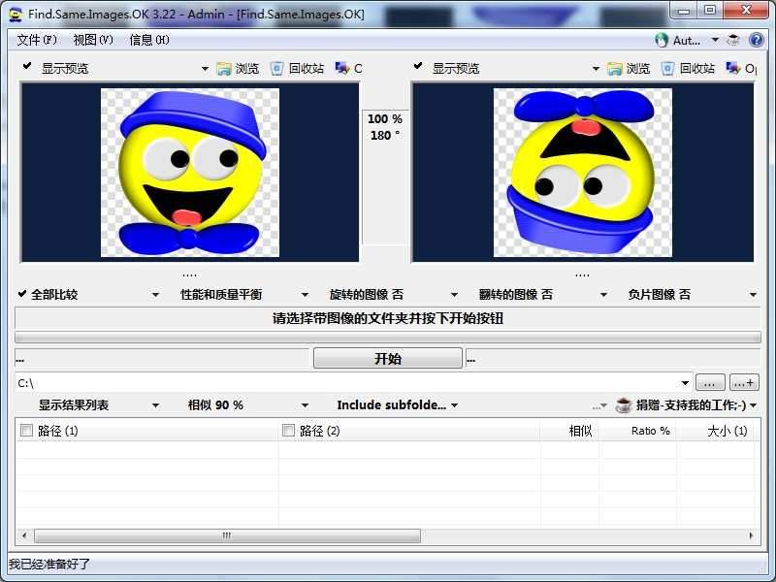Viewport: 776px width, 582px height.
Task: Click the '...' browse folder button
Action: (x=709, y=383)
